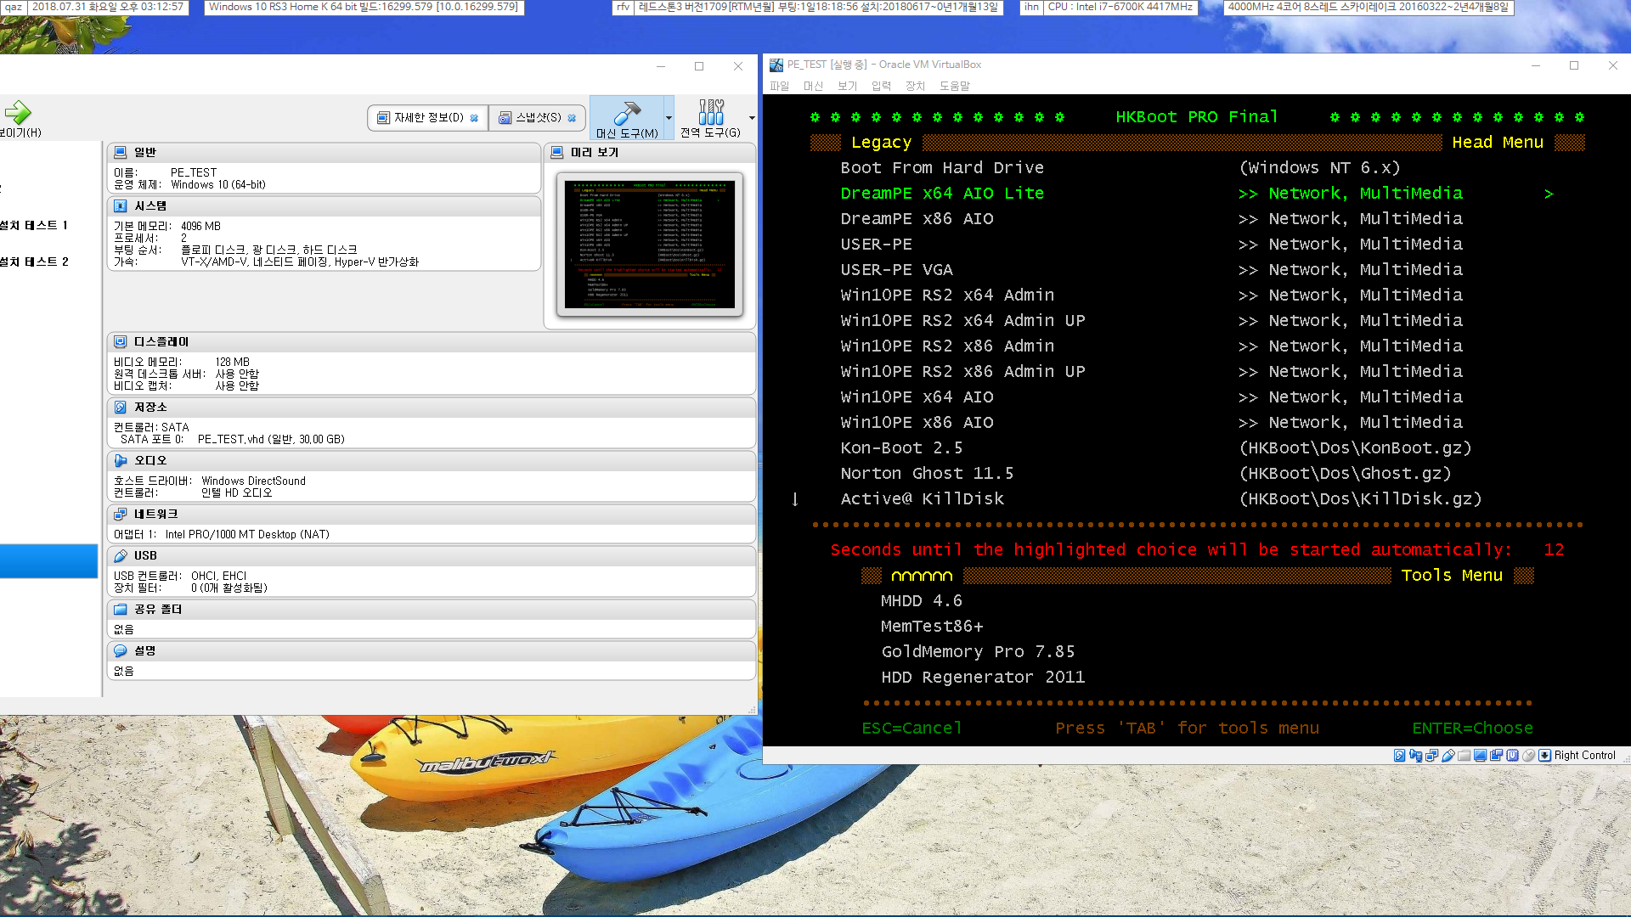1631x917 pixels.
Task: Select the 설치 테스트 1 VM in list
Action: (35, 225)
